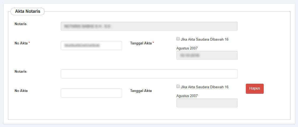Click the second 'Tanggal Akta' label without asterisk

(x=141, y=91)
